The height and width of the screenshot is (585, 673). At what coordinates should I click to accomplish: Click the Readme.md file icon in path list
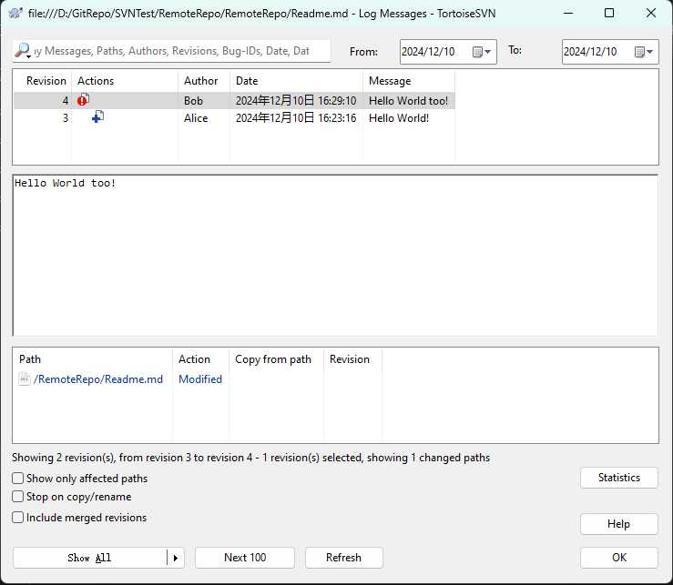(25, 379)
